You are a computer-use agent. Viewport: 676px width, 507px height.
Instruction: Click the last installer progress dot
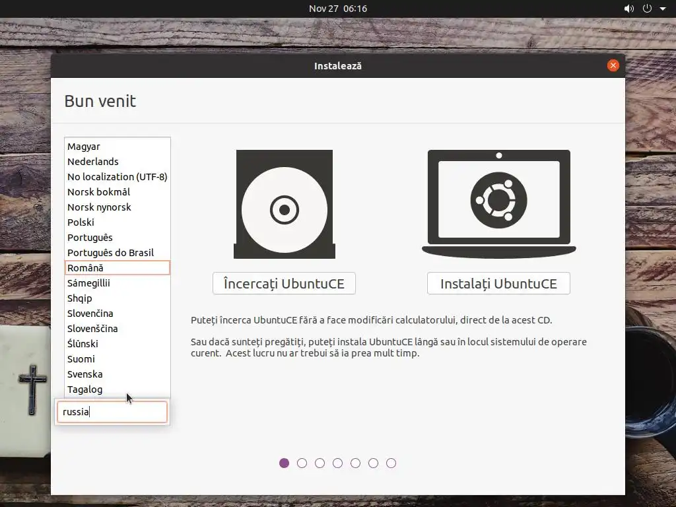pos(391,463)
